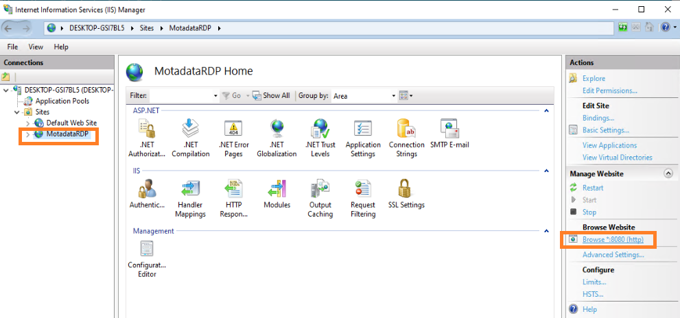Select Application Pools in tree
Image resolution: width=680 pixels, height=318 pixels.
pyautogui.click(x=62, y=101)
